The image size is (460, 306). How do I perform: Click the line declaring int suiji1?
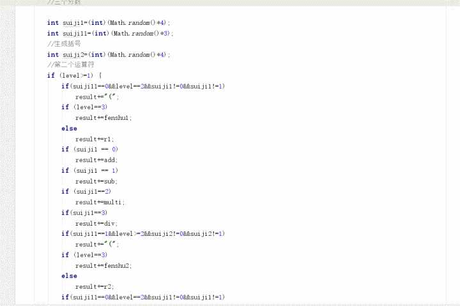point(109,23)
